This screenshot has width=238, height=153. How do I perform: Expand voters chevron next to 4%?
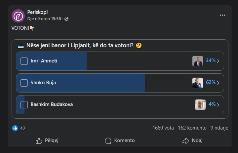point(218,105)
